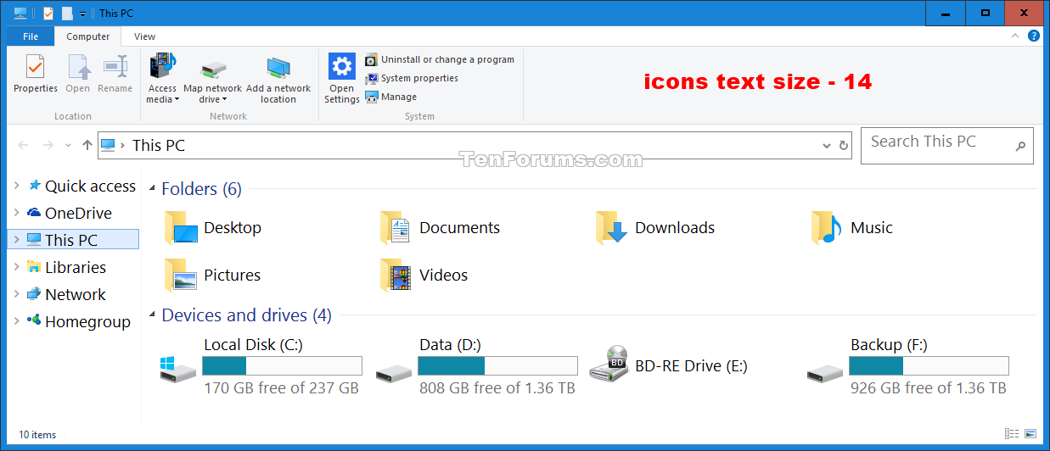Image resolution: width=1050 pixels, height=451 pixels.
Task: Open the Help question mark icon
Action: tap(1033, 36)
